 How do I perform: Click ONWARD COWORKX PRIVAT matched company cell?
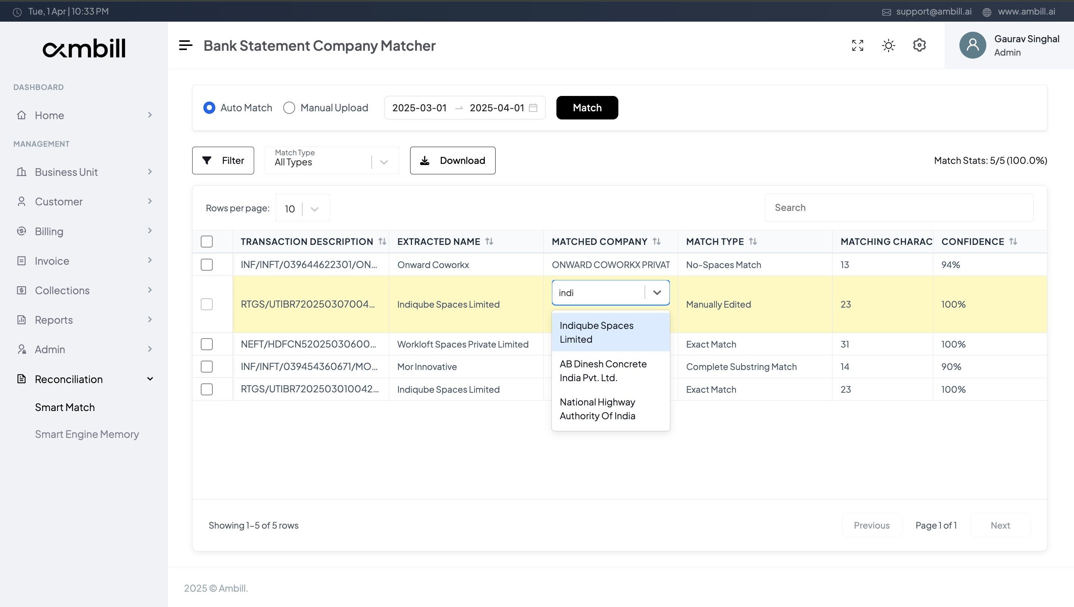tap(611, 265)
